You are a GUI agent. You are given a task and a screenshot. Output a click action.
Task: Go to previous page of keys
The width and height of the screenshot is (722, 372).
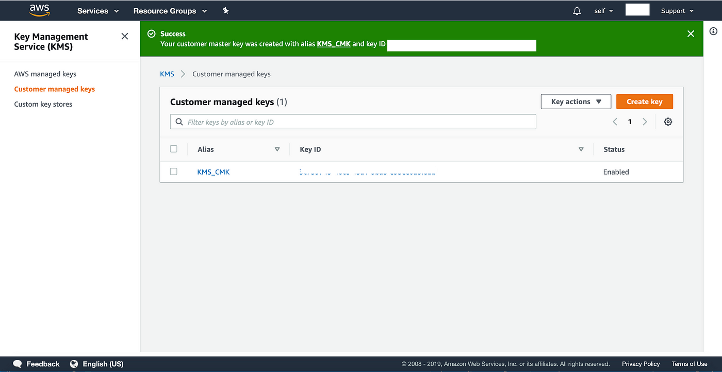pos(615,122)
